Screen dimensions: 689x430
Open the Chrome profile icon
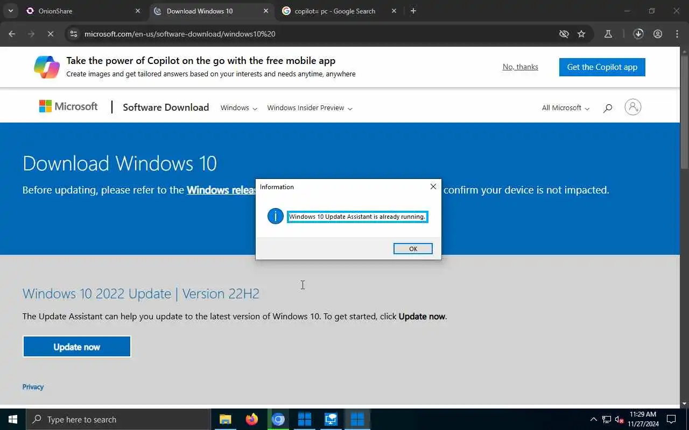(x=658, y=34)
